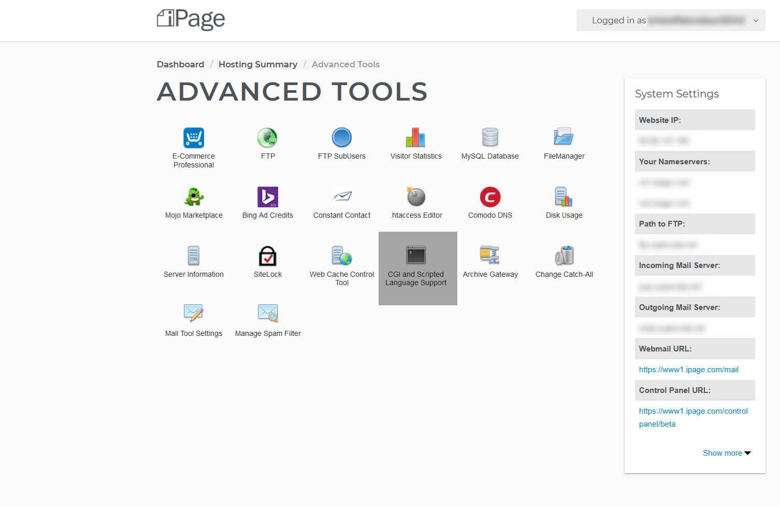
Task: Open MySQL Database icon
Action: coord(490,137)
